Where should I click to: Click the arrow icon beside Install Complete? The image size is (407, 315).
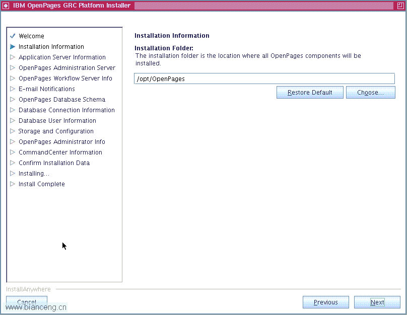coord(13,184)
